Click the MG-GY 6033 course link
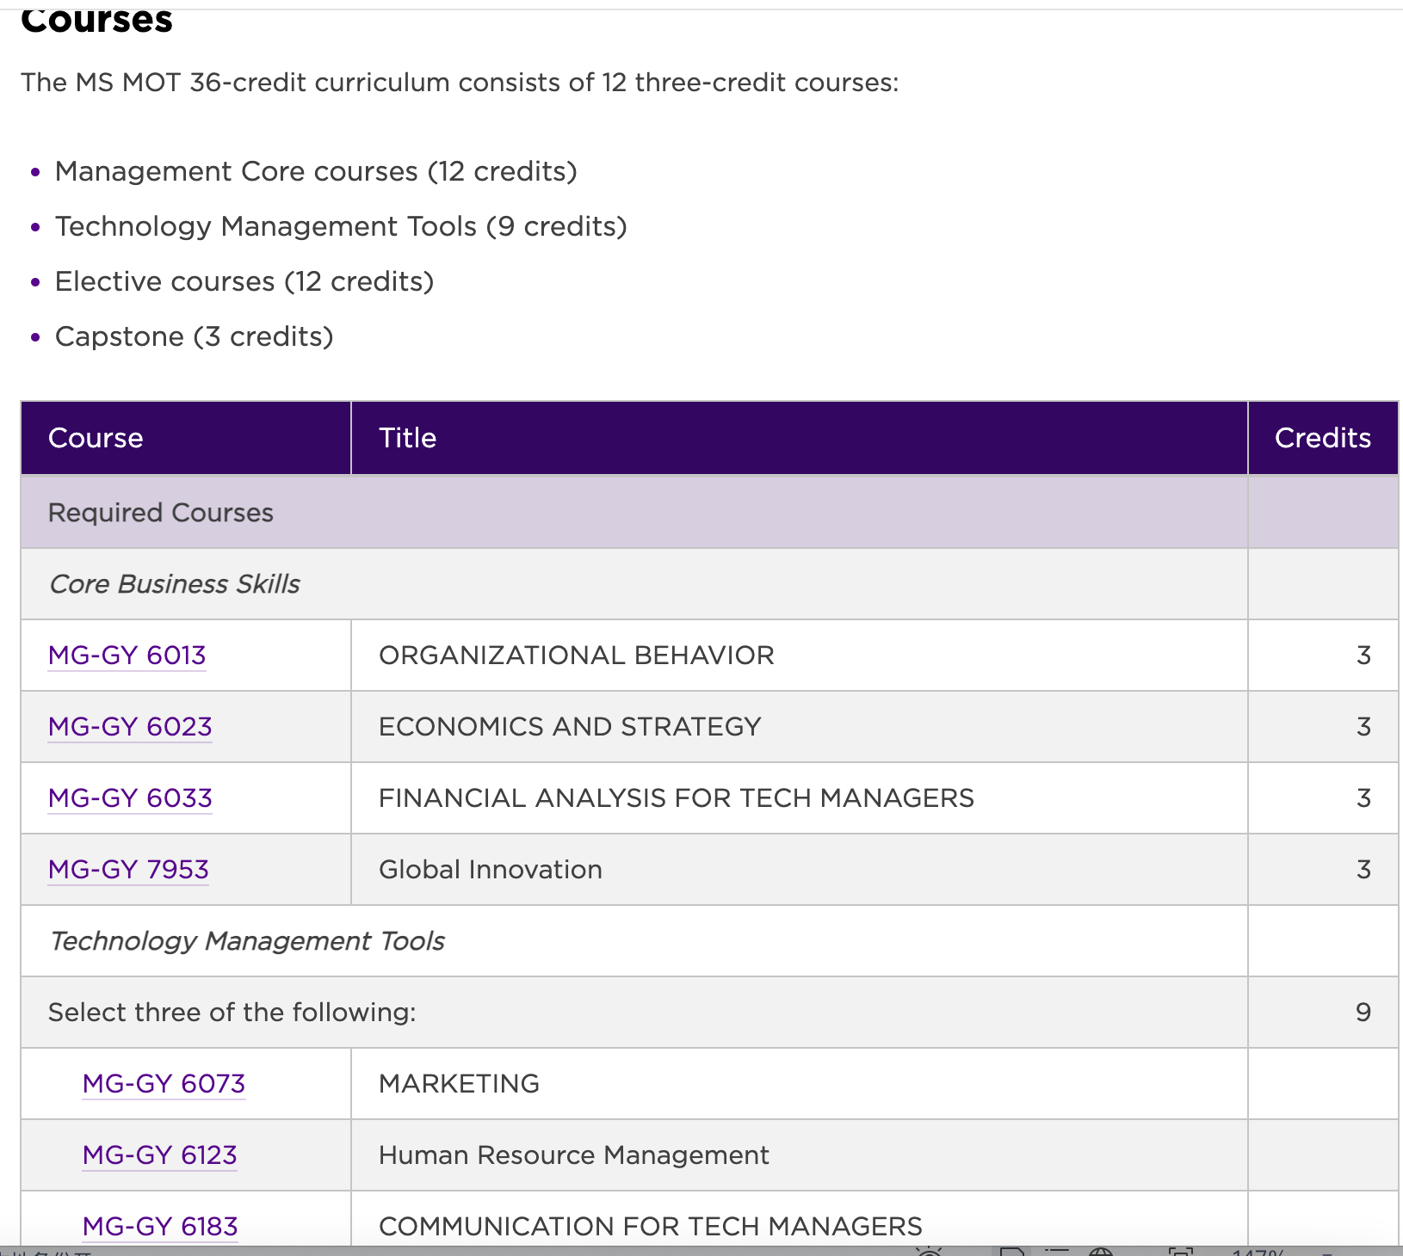This screenshot has width=1403, height=1256. pyautogui.click(x=130, y=798)
